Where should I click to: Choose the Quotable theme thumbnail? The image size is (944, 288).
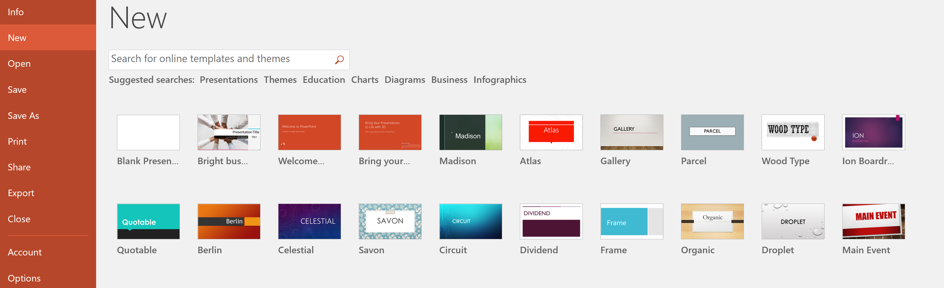[148, 222]
